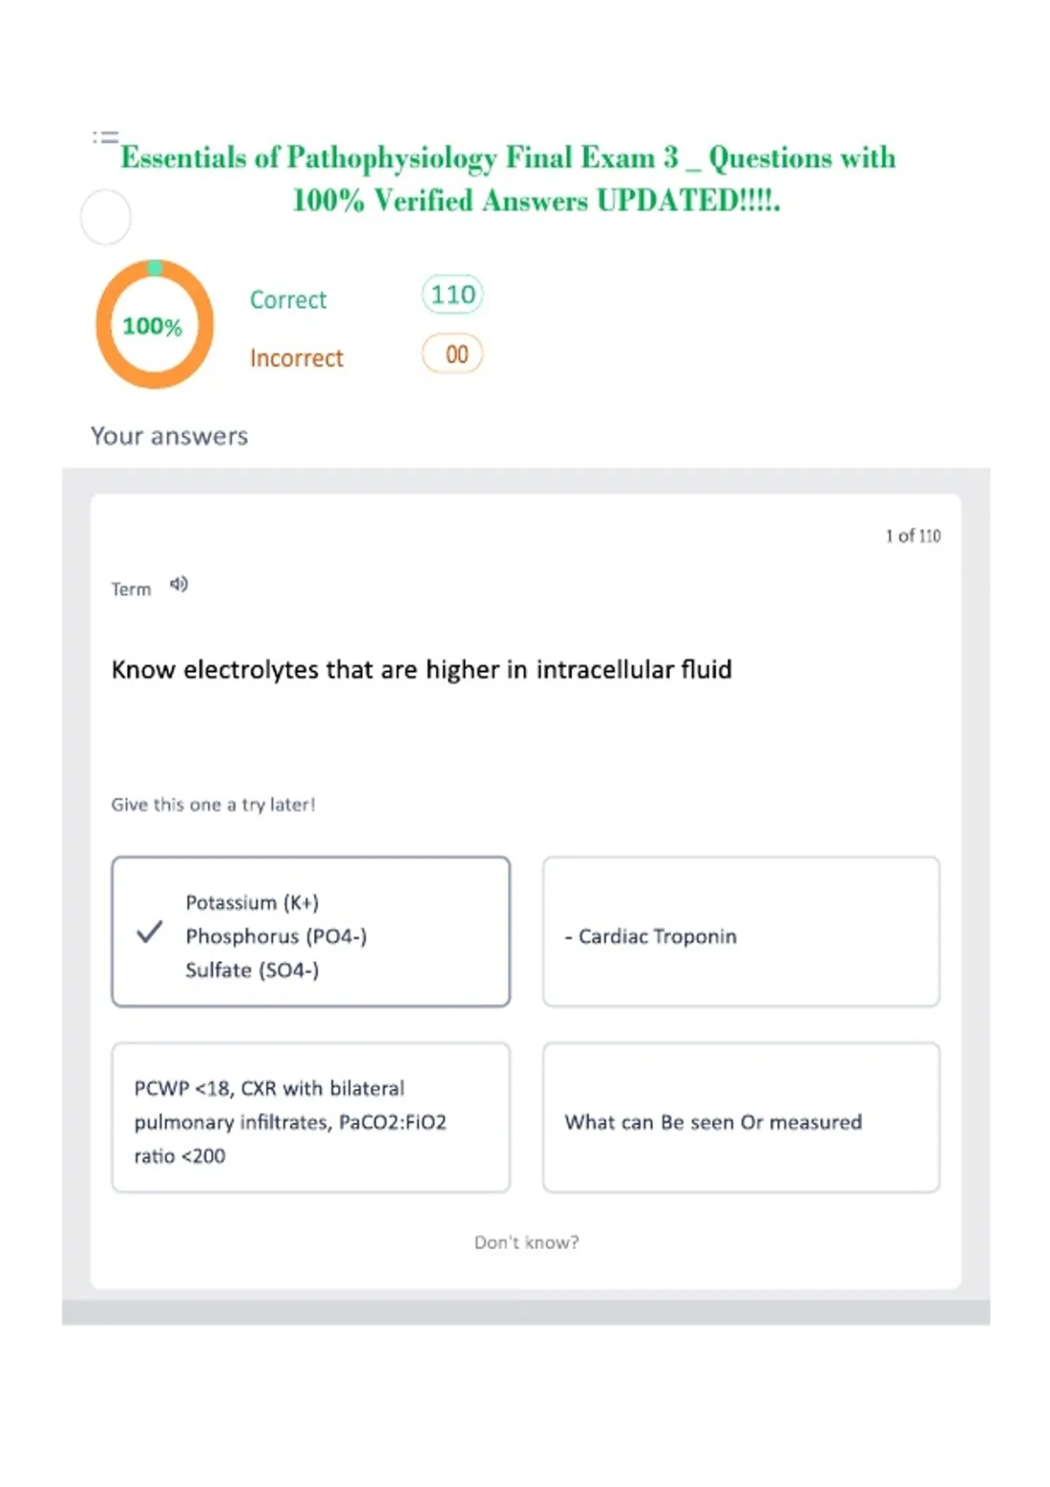Screen dimensions: 1050x1487
Task: Choose 'What can Be seen Or measured' option
Action: click(741, 1117)
